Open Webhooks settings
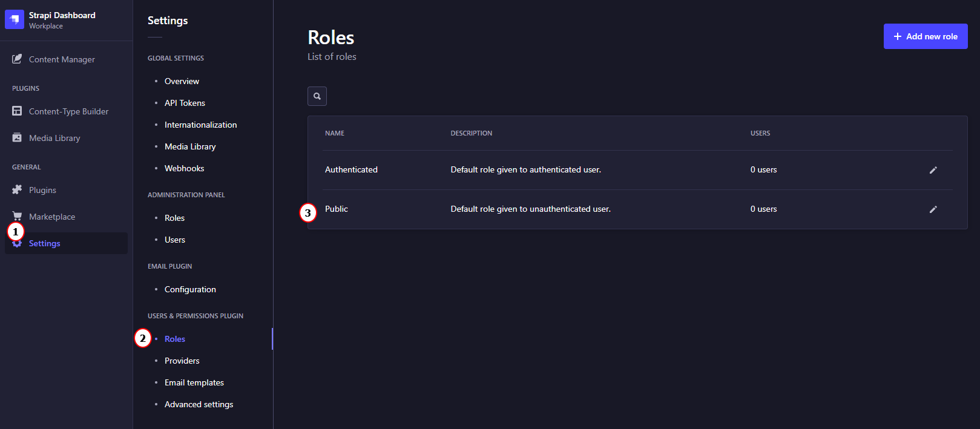 point(184,168)
